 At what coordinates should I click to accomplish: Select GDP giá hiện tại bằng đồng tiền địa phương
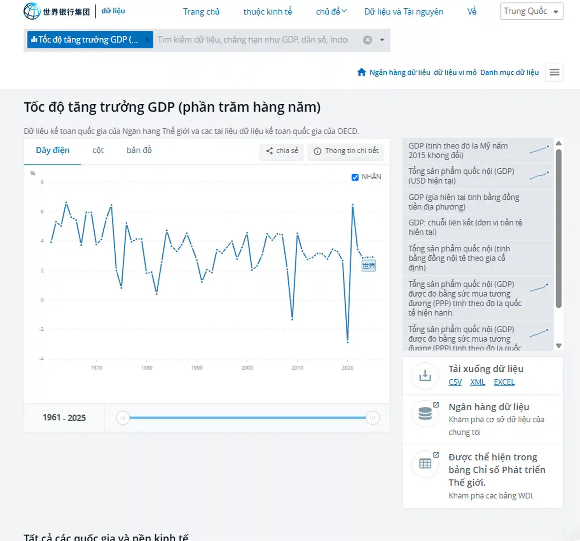point(478,202)
